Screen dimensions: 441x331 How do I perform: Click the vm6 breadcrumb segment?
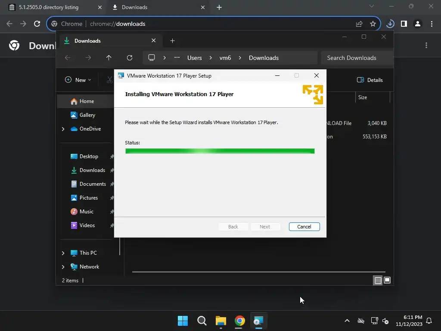pos(225,58)
